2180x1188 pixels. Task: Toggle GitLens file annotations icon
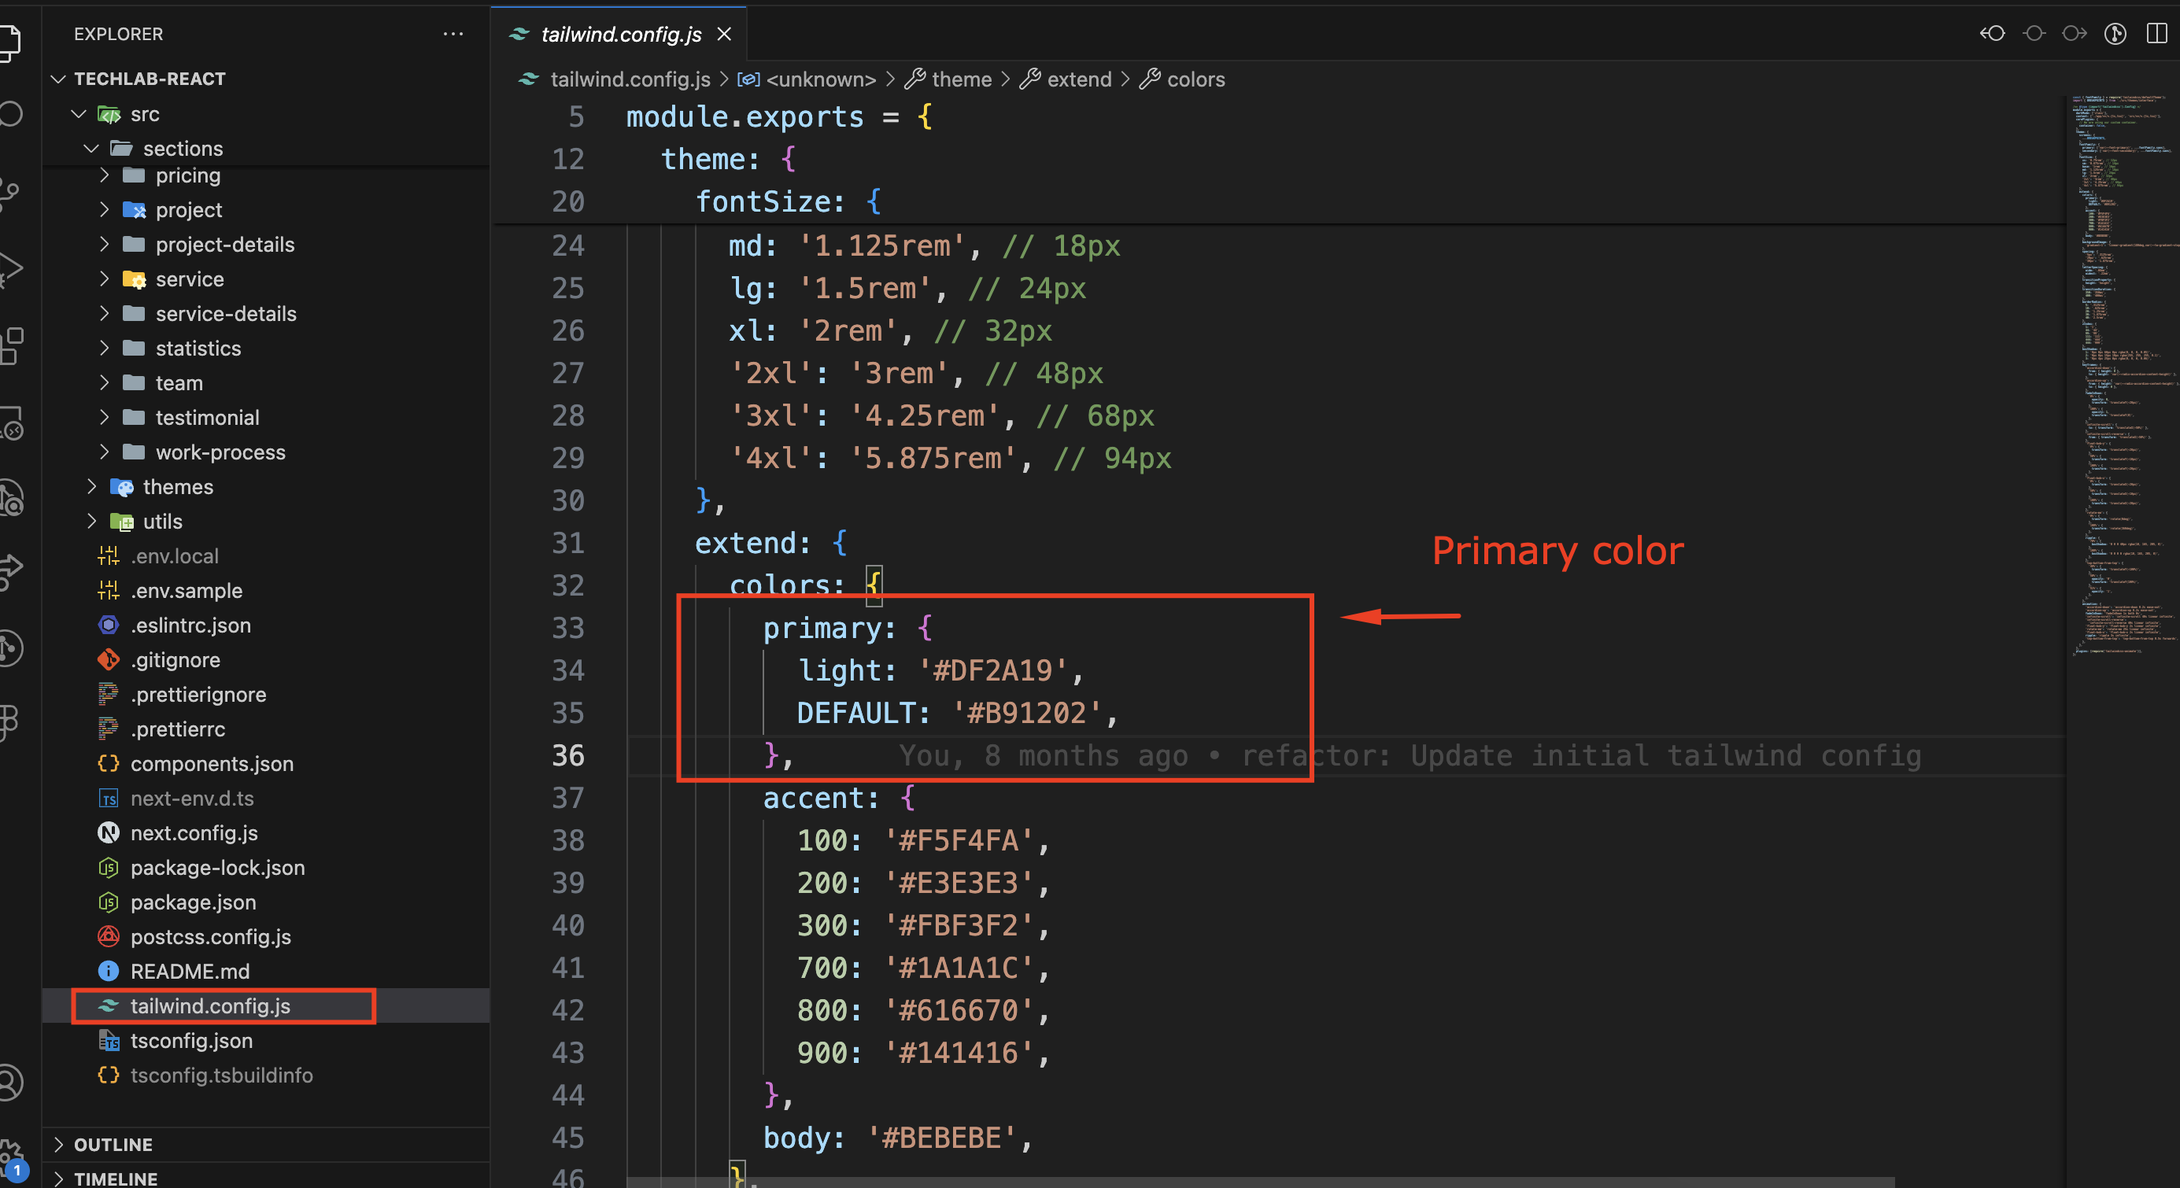tap(2115, 33)
